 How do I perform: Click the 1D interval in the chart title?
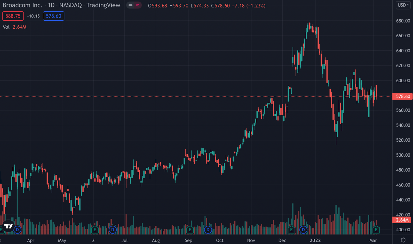point(51,5)
